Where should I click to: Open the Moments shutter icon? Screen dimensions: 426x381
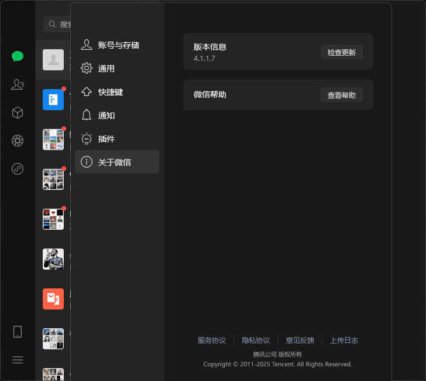click(x=18, y=141)
